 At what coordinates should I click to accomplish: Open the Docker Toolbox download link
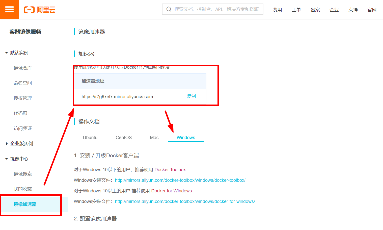170,169
